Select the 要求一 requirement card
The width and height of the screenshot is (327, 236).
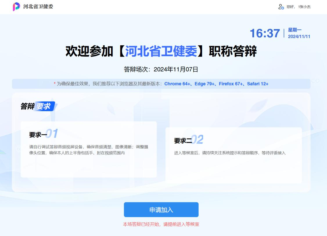pos(89,149)
